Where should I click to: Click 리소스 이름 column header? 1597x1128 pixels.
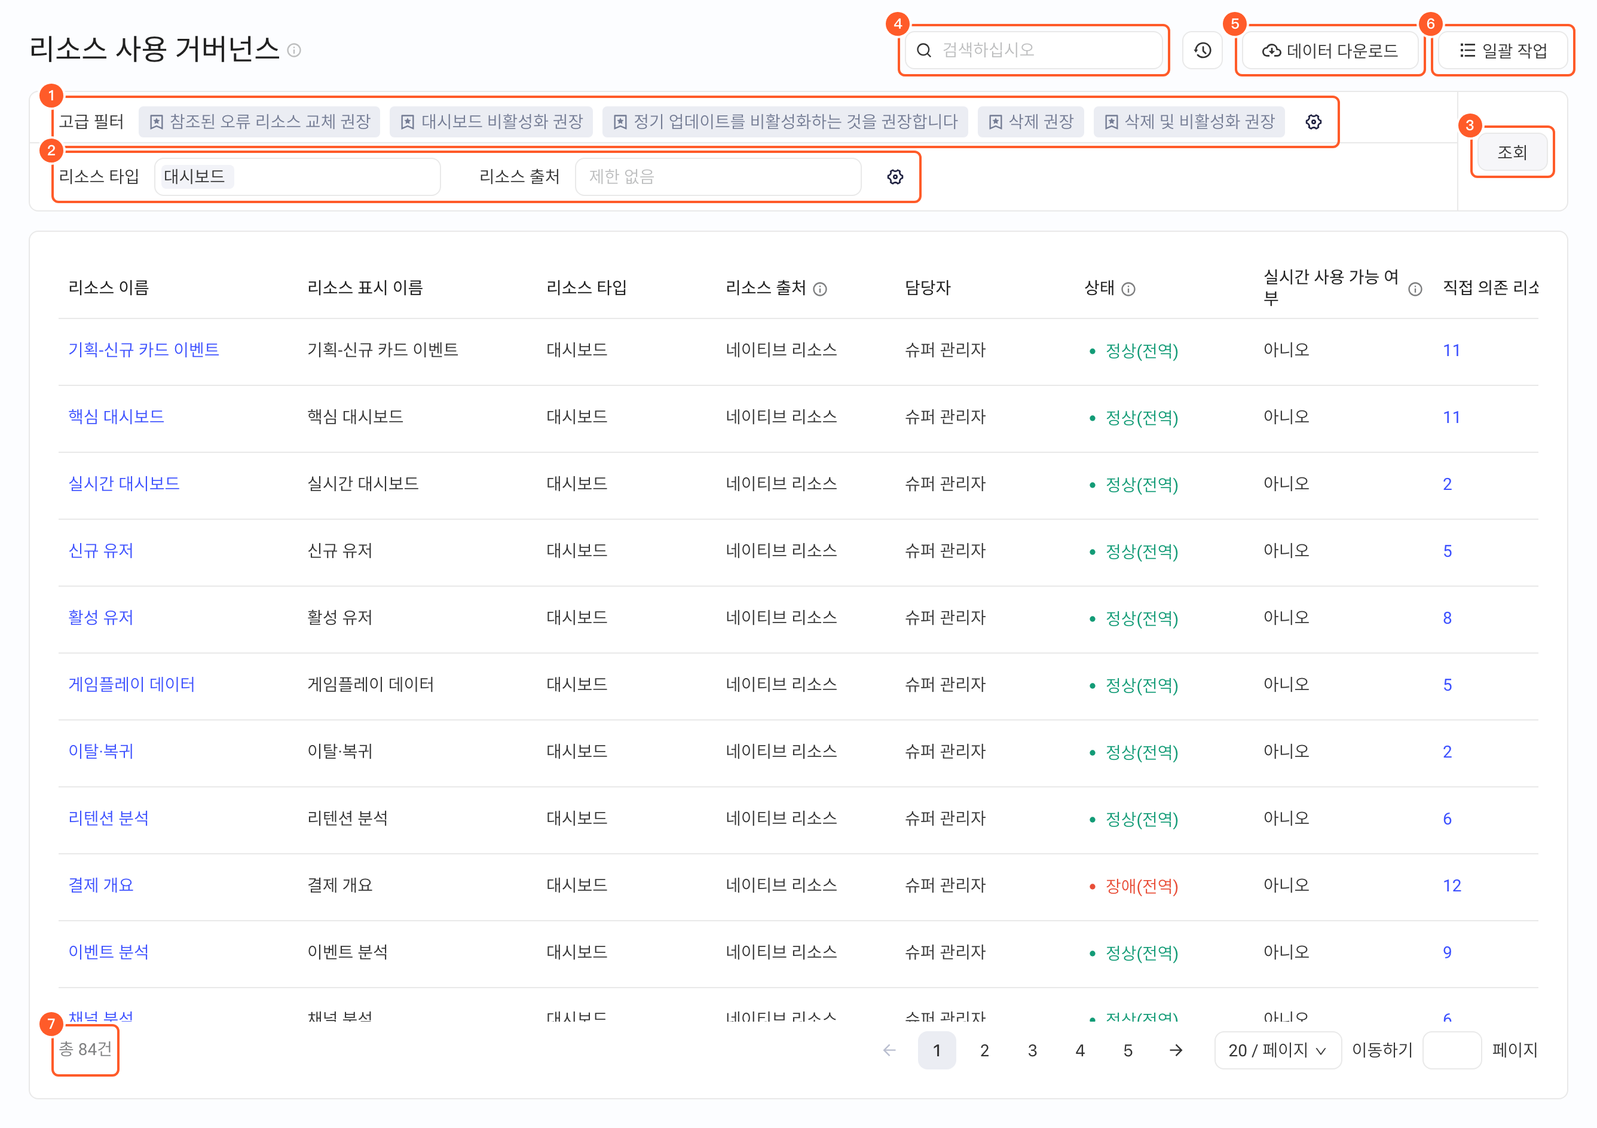point(109,287)
